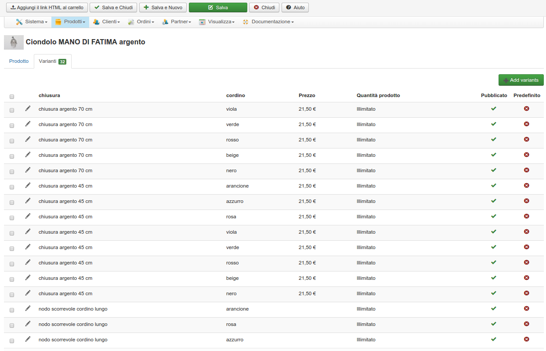Click the Salva e Chiudi button
Image resolution: width=546 pixels, height=351 pixels.
113,7
